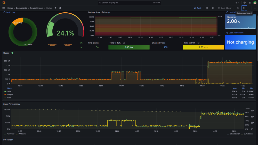Open the Add dropdown menu

[198, 8]
